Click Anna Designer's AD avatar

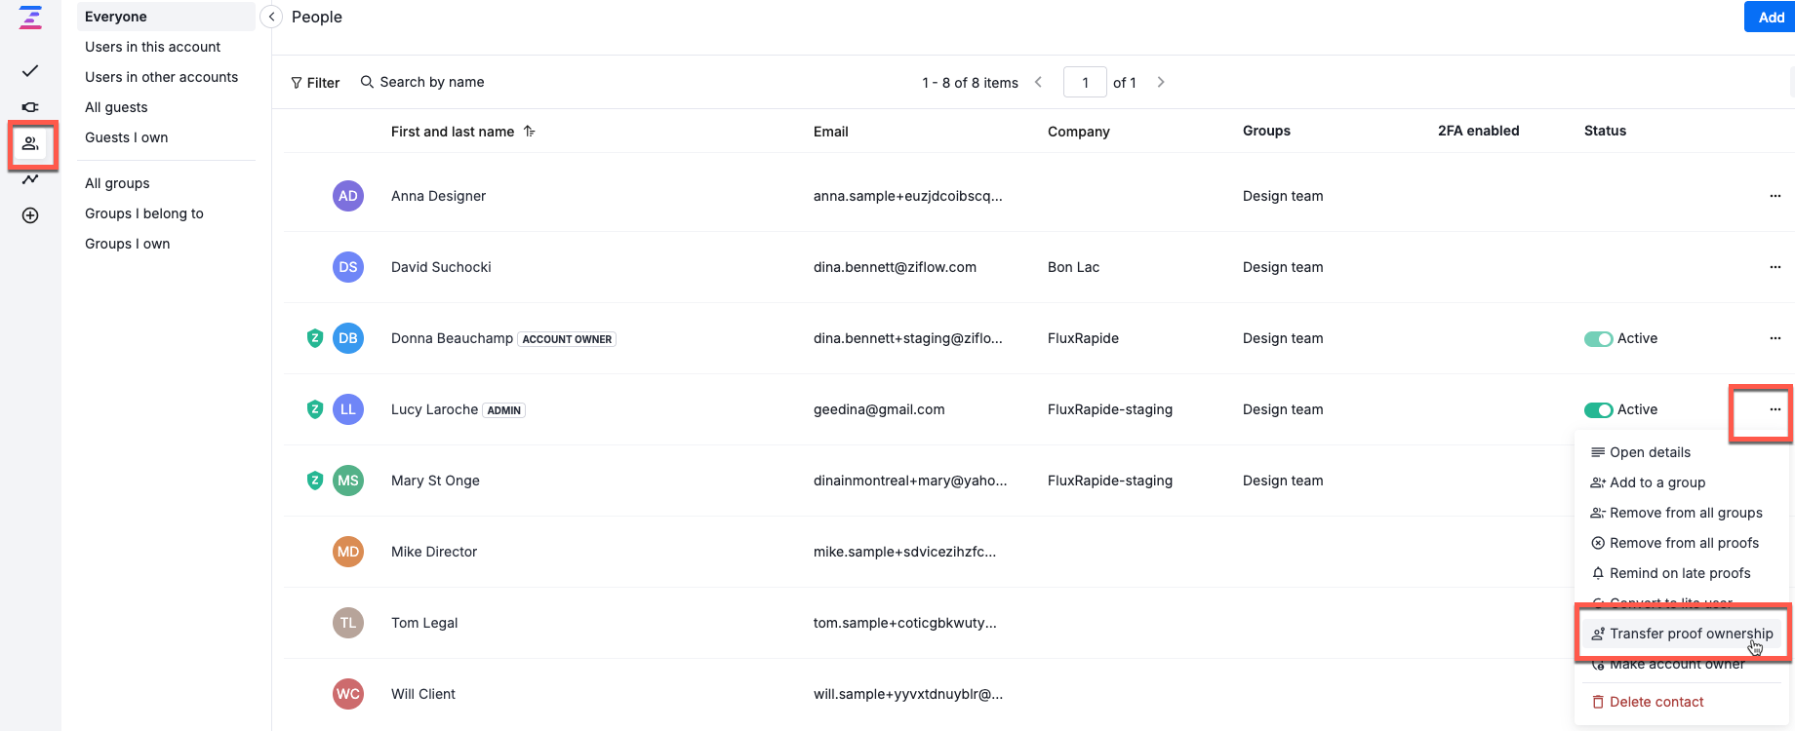point(348,196)
